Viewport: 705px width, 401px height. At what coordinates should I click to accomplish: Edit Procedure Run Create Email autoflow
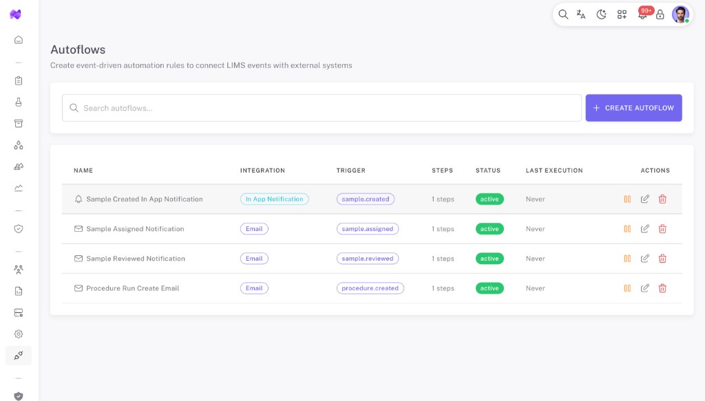(x=644, y=288)
